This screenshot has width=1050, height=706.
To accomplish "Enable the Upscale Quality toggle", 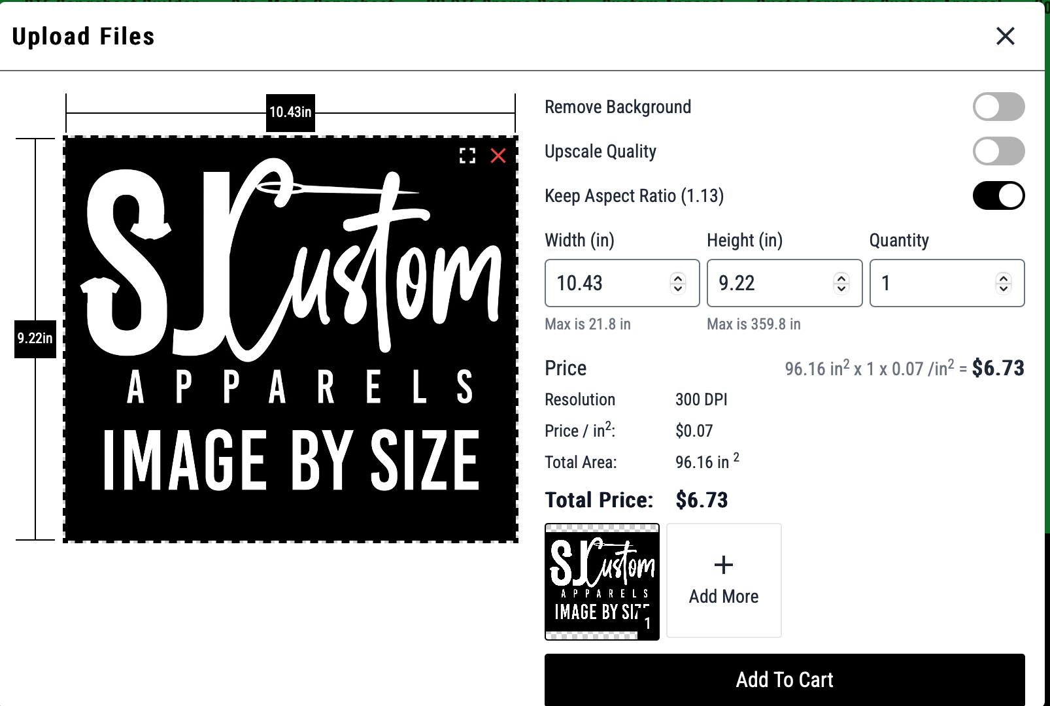I will [x=998, y=151].
